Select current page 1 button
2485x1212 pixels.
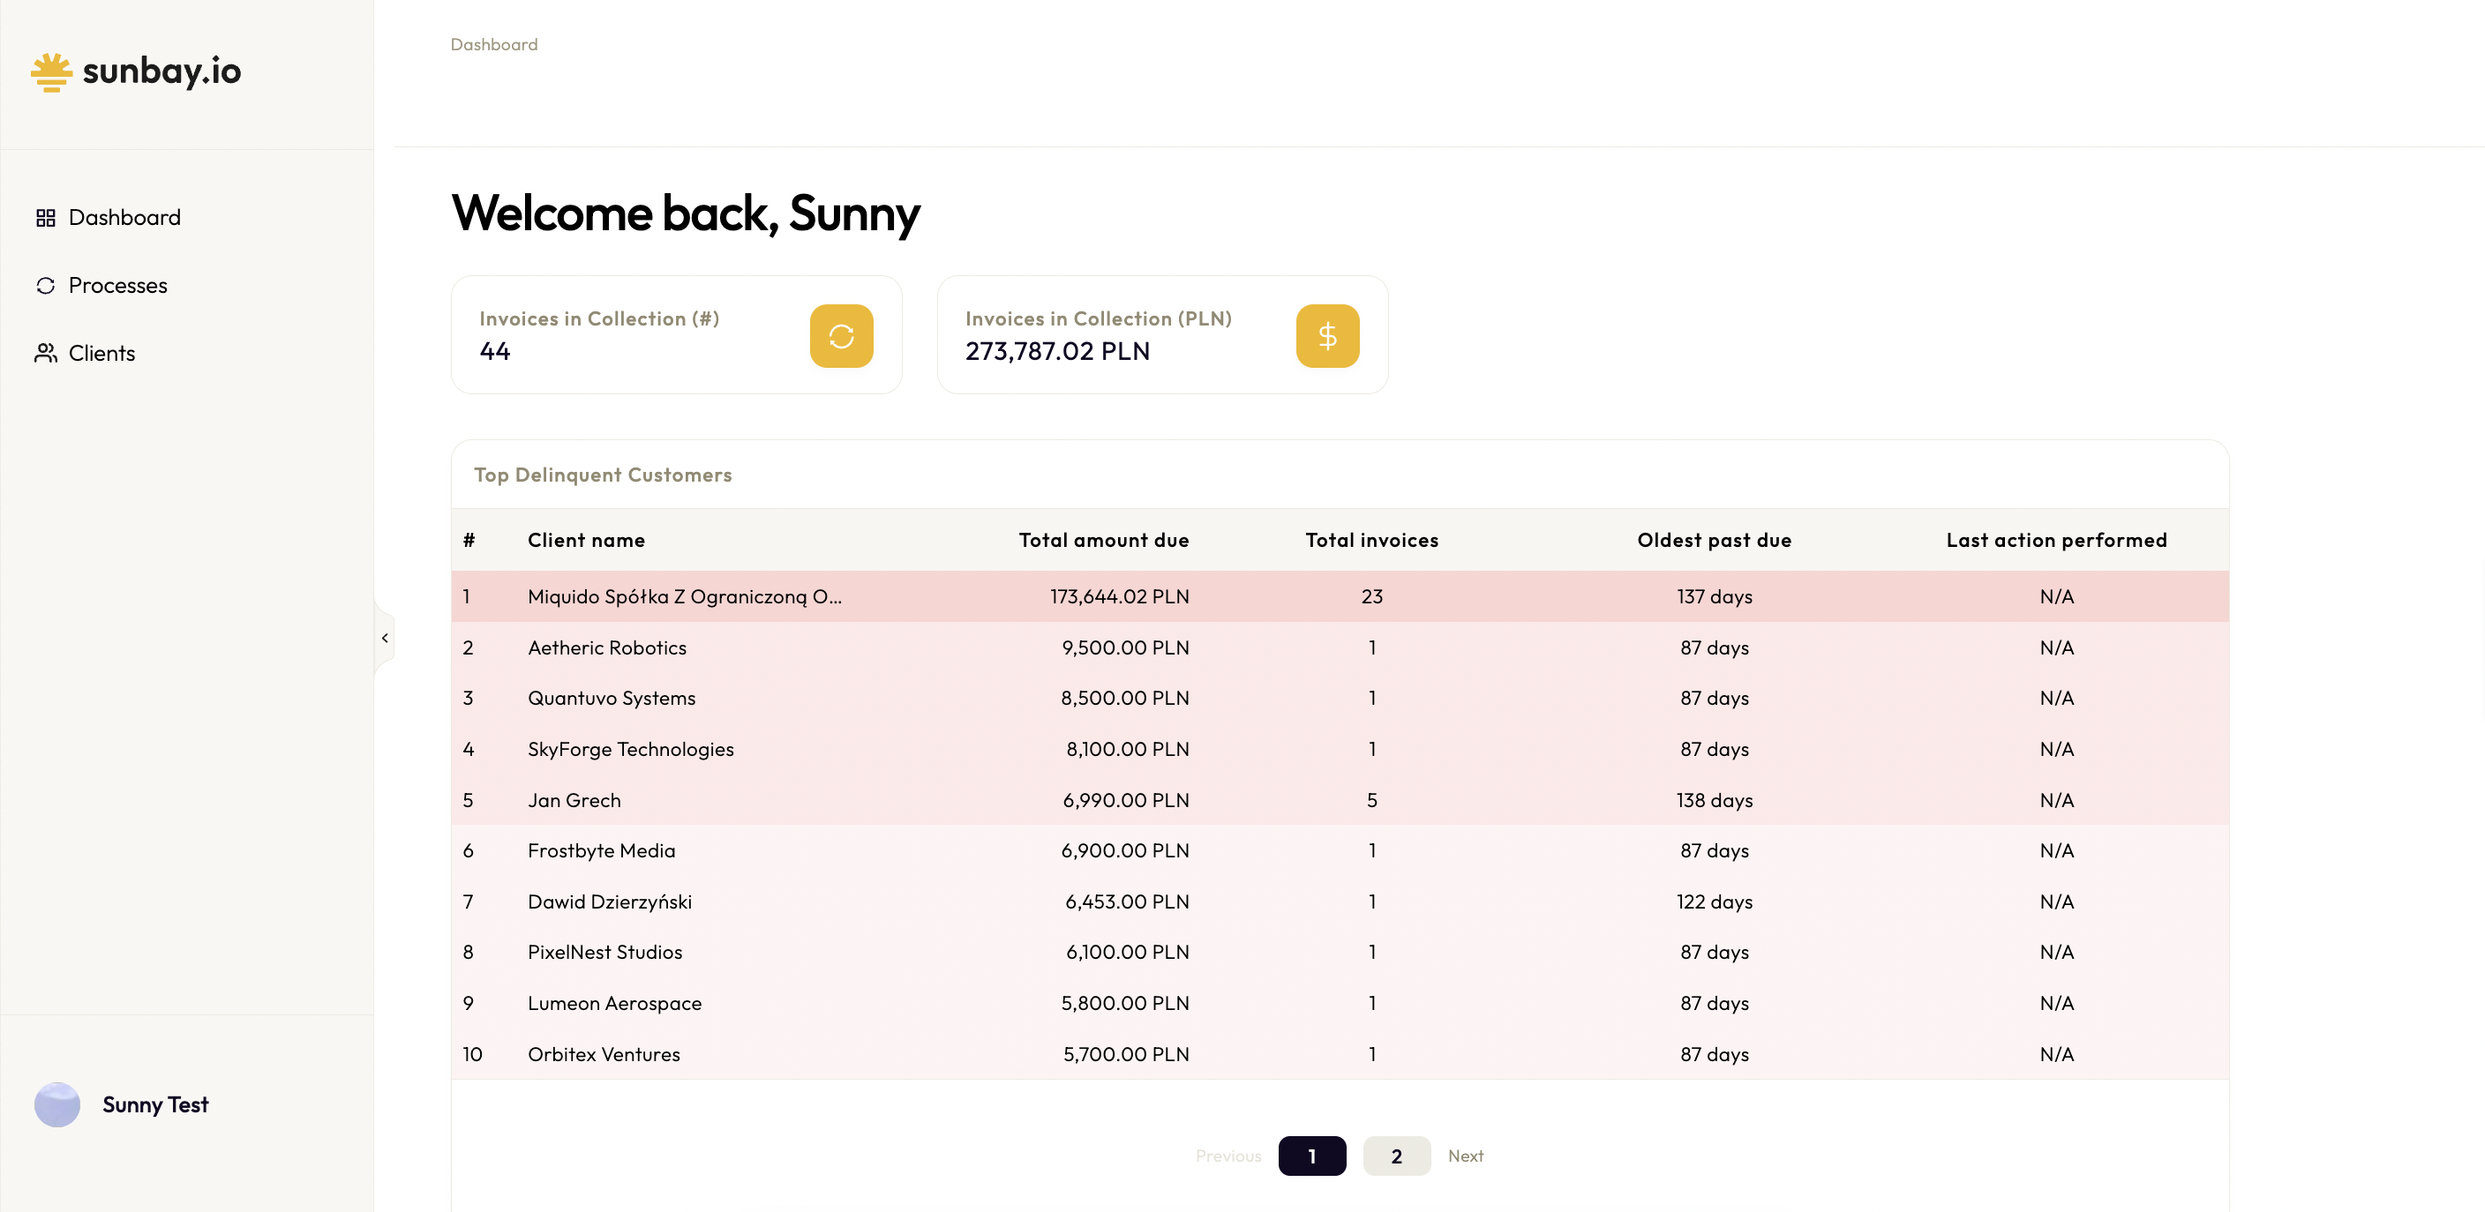coord(1311,1156)
